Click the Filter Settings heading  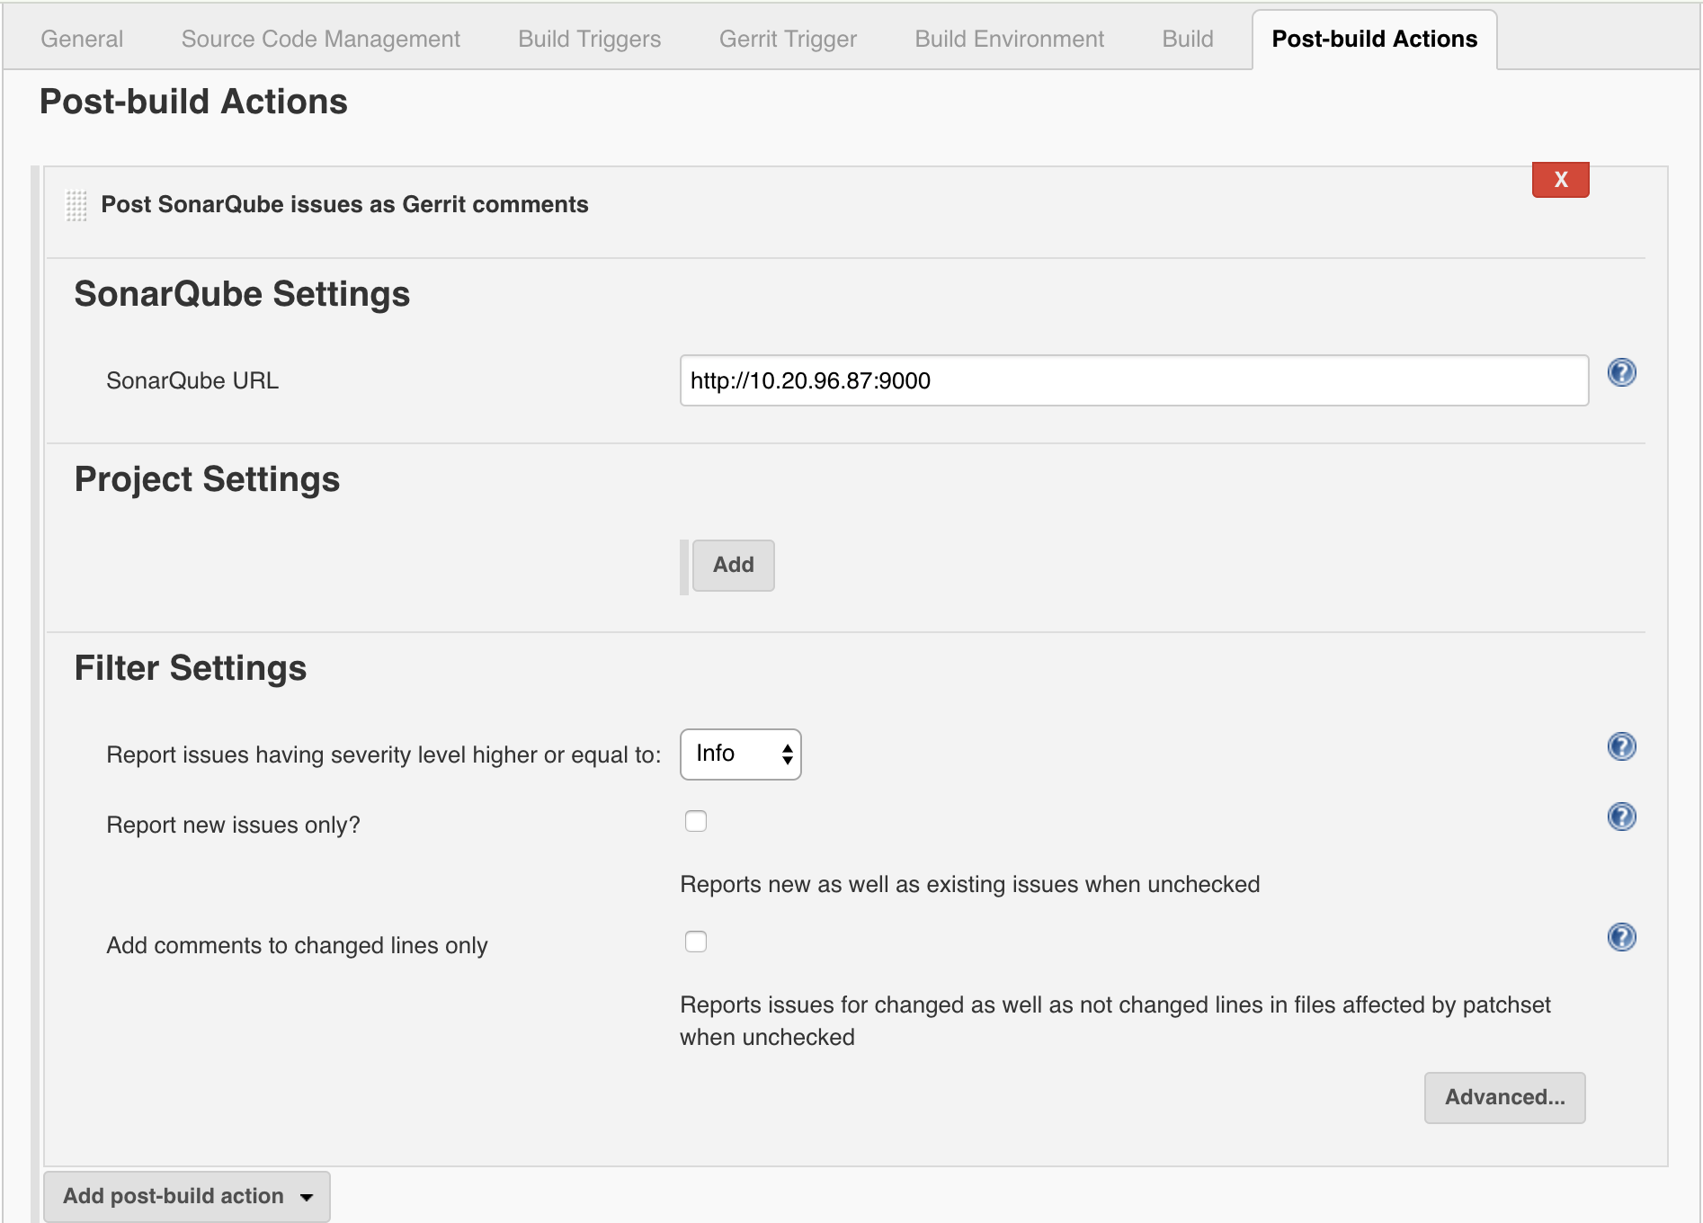pos(191,668)
